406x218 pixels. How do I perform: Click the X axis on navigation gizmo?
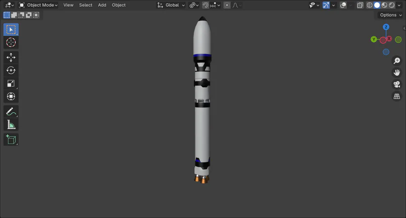coord(389,39)
